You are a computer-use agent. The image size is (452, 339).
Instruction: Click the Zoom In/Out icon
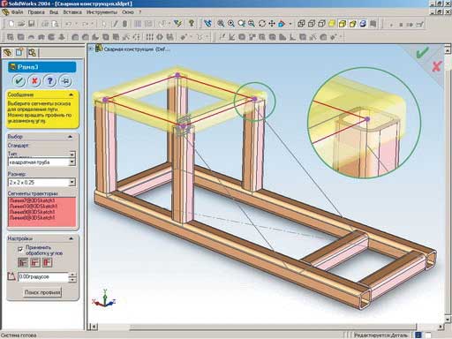(x=241, y=23)
